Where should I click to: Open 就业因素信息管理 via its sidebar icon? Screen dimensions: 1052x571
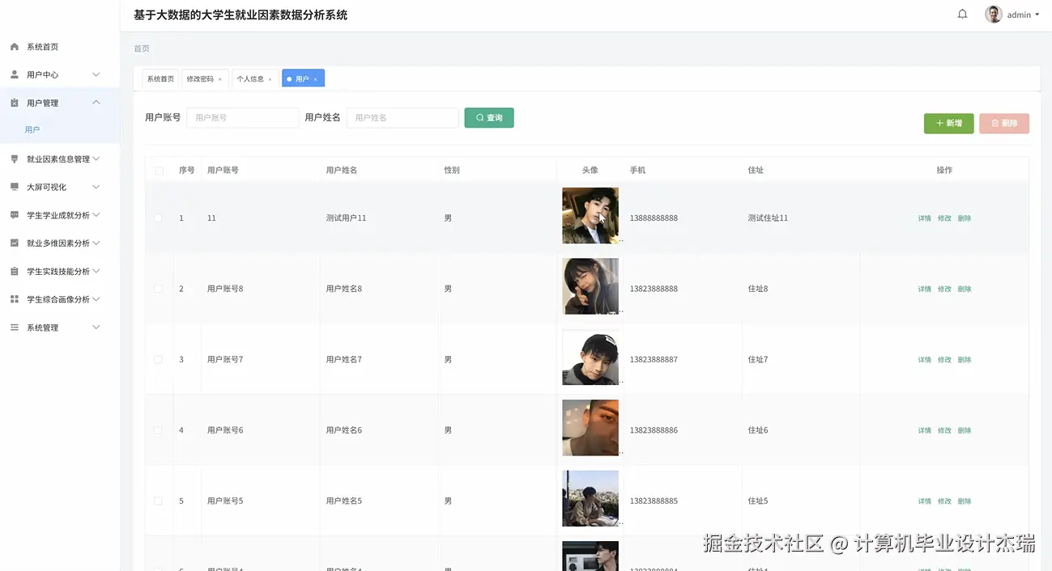(13, 159)
